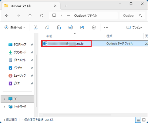This screenshot has height=123, width=148.
Task: Share the selected file
Action: (x=82, y=28)
